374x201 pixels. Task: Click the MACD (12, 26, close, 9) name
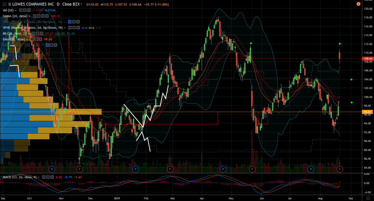20,177
